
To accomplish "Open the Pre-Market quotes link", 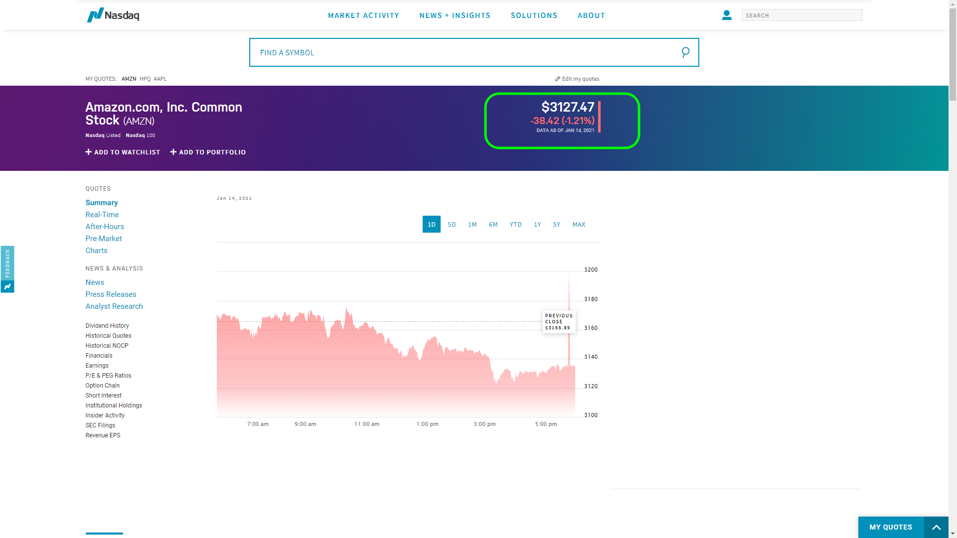I will click(x=104, y=239).
